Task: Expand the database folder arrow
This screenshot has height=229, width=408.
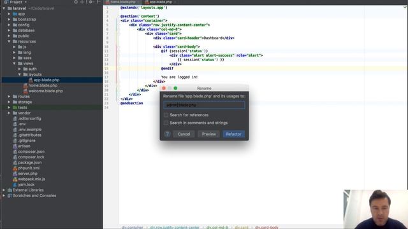Action: (10, 31)
